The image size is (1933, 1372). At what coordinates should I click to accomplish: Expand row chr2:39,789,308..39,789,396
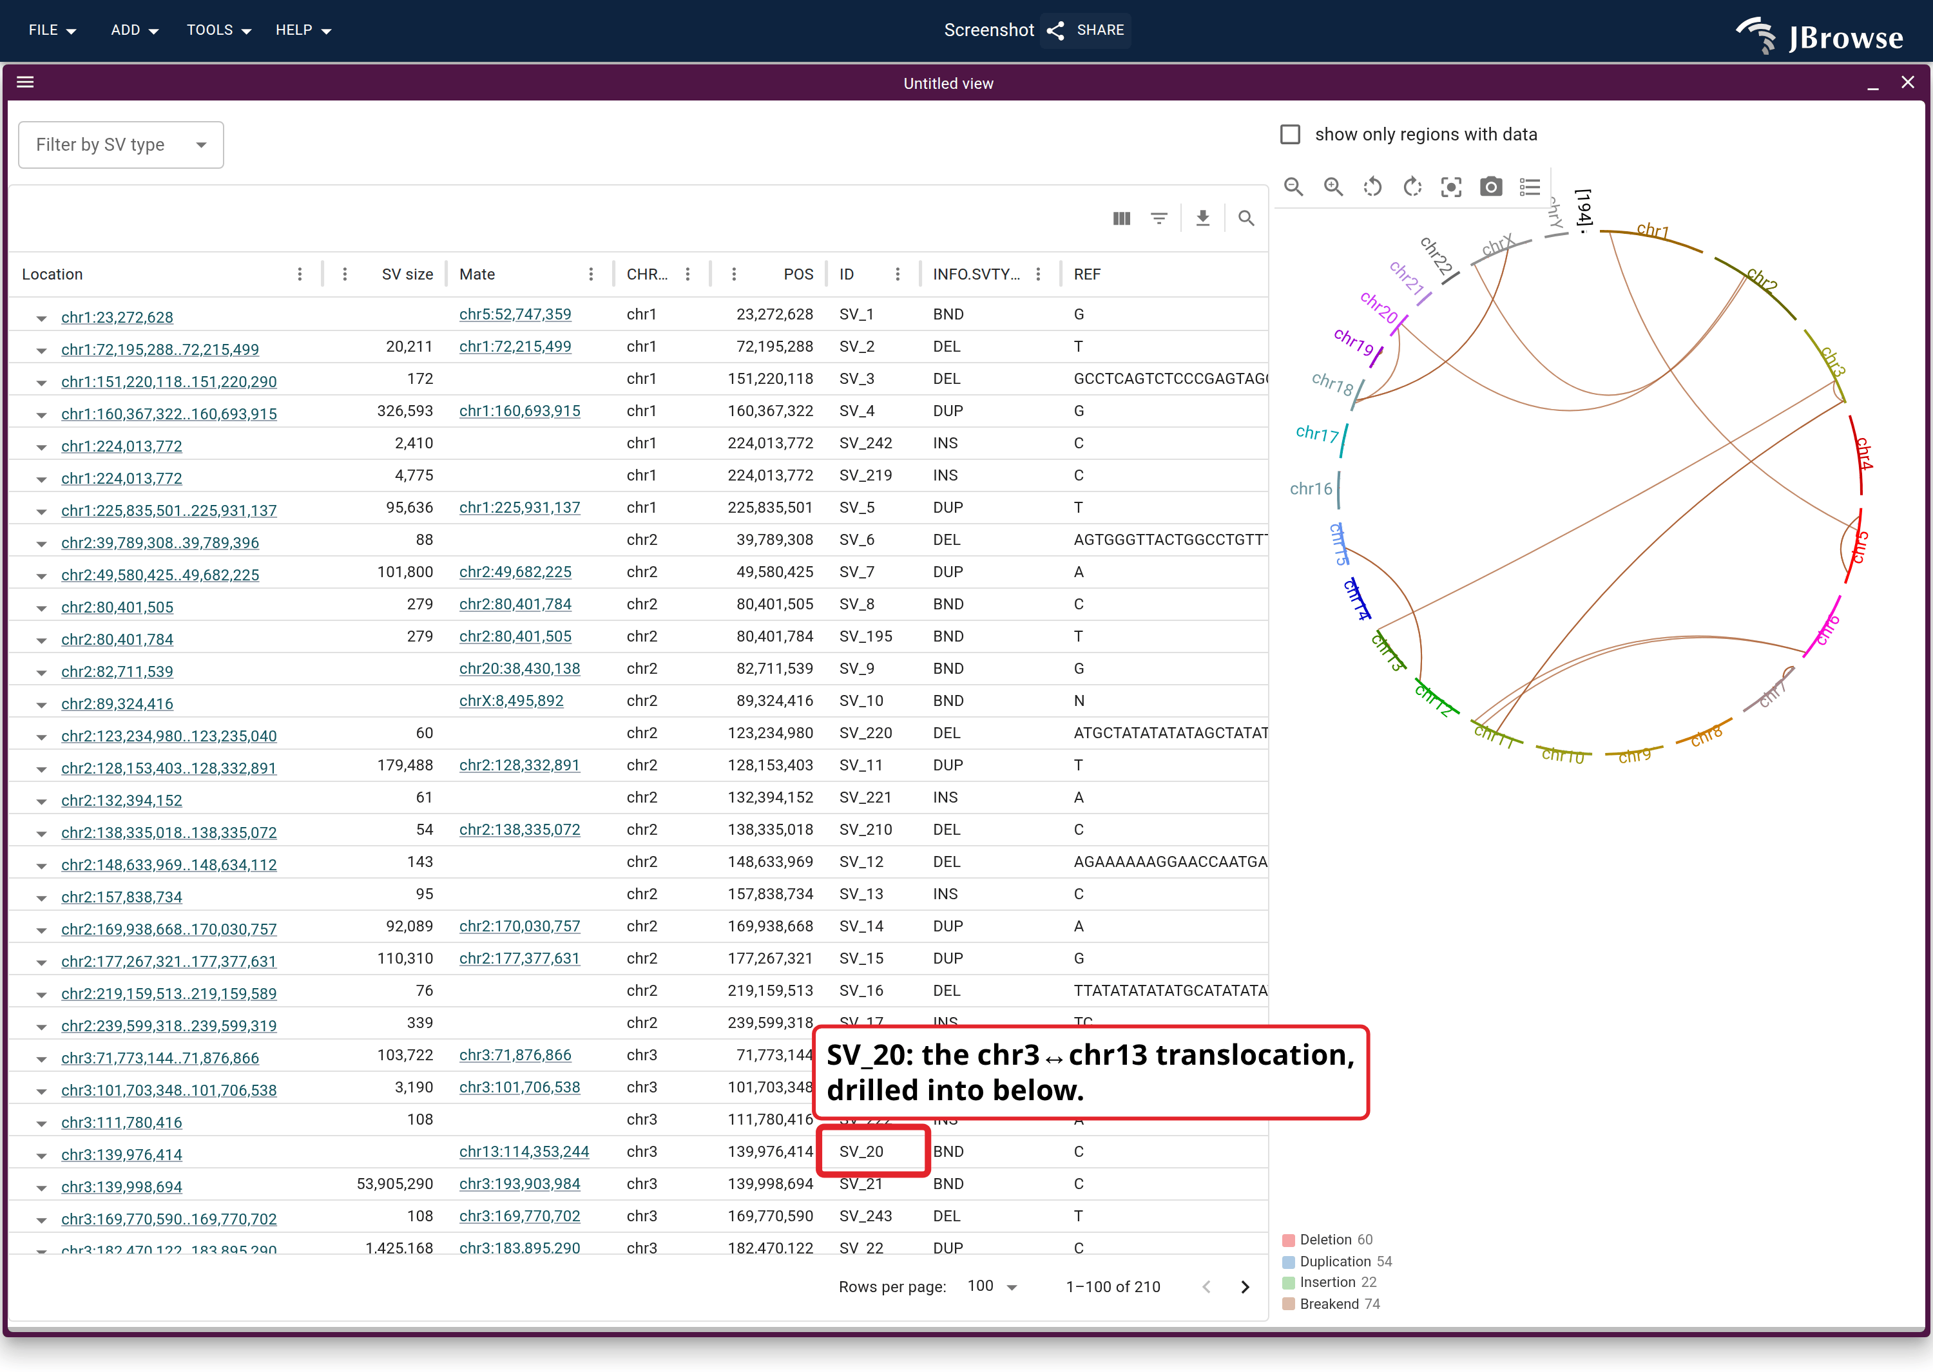click(41, 544)
